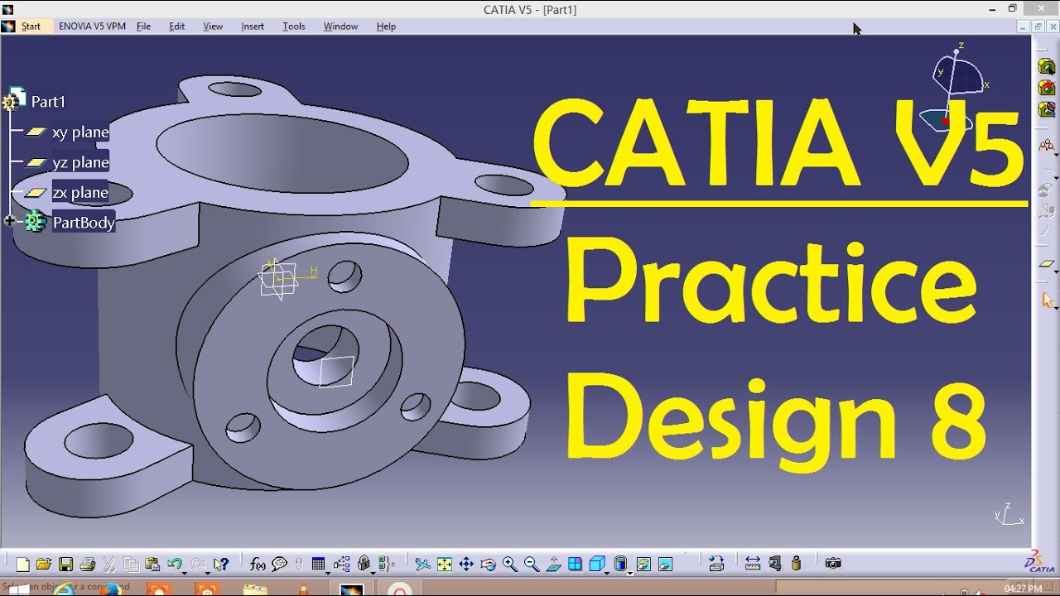Launch Firefox from the Windows taskbar
Screen dimensions: 1060x596
(109, 590)
